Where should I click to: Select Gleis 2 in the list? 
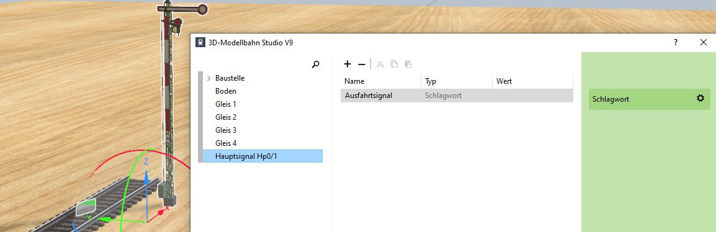(226, 117)
